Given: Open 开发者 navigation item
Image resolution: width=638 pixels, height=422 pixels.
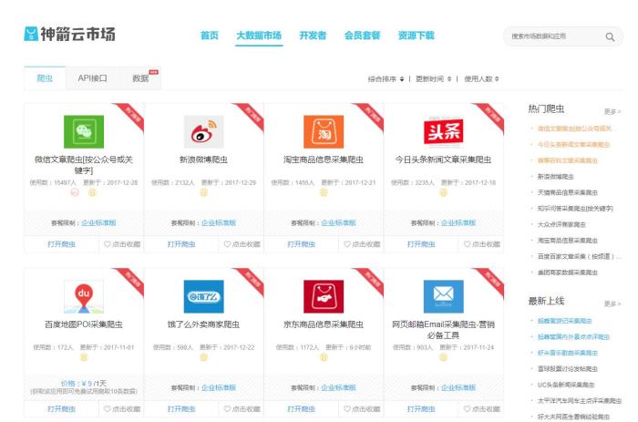Looking at the screenshot, I should pyautogui.click(x=313, y=36).
